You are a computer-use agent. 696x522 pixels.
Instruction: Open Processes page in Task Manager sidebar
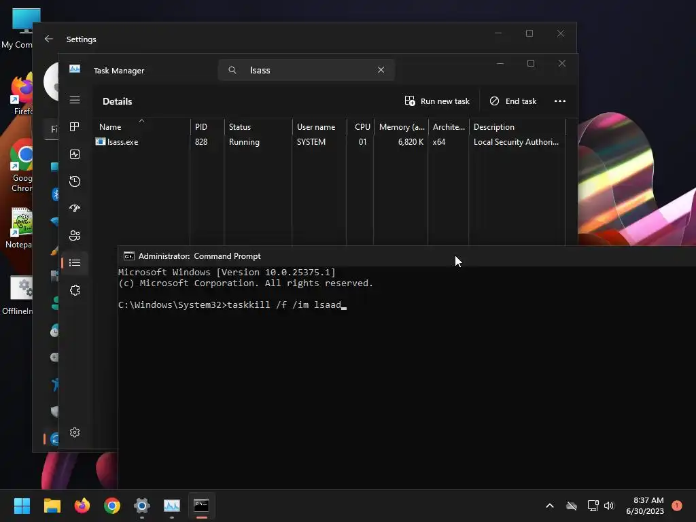(x=75, y=127)
